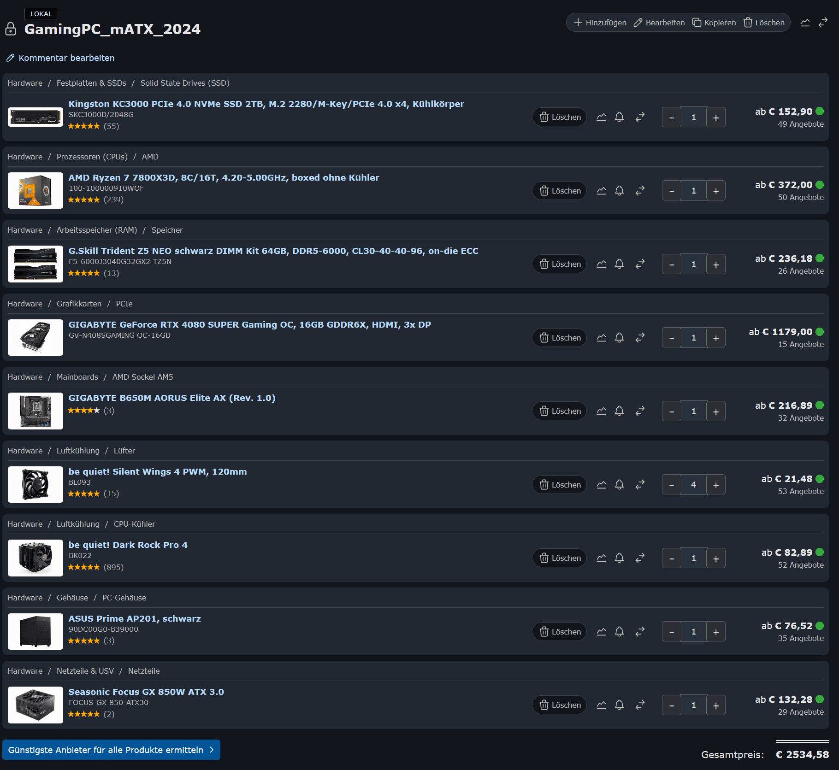Image resolution: width=839 pixels, height=770 pixels.
Task: Click the RTX 4080 SUPER product thumbnail
Action: [x=35, y=337]
